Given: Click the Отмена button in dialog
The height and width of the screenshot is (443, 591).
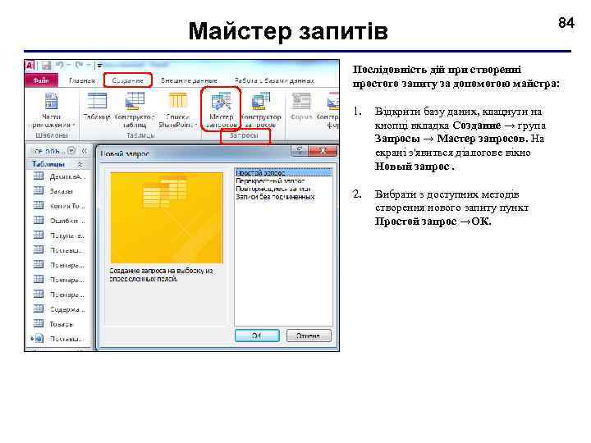Looking at the screenshot, I should coord(309,336).
